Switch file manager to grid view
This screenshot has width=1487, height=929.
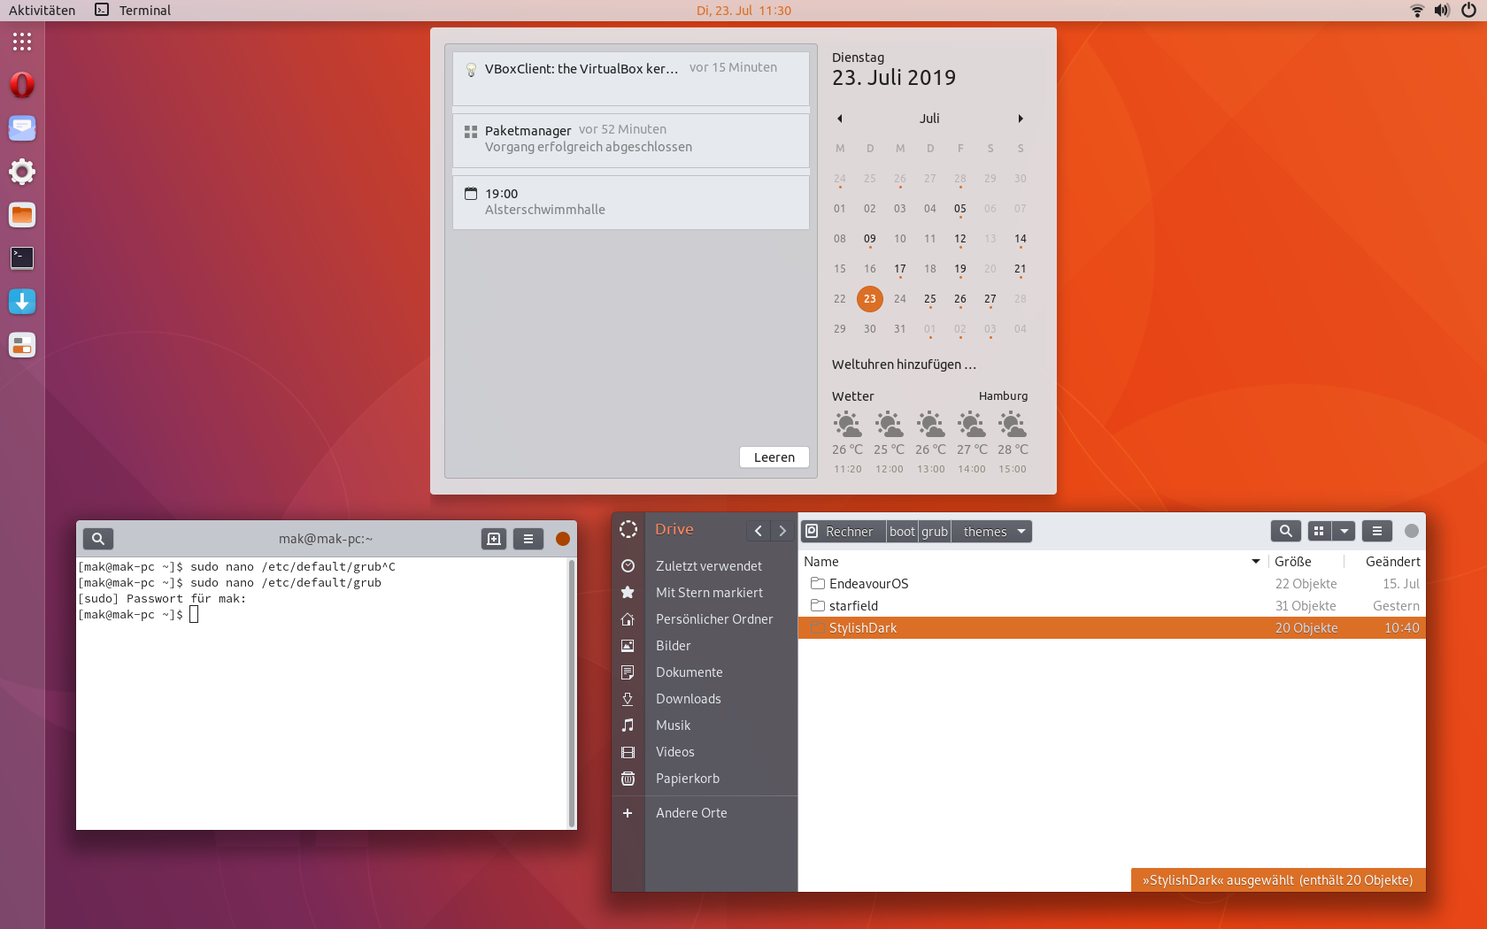(1319, 531)
